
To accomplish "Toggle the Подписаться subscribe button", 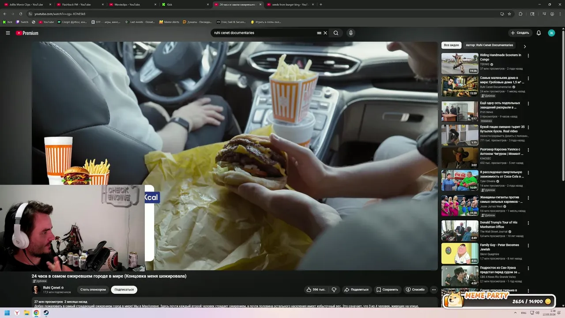I will 124,290.
